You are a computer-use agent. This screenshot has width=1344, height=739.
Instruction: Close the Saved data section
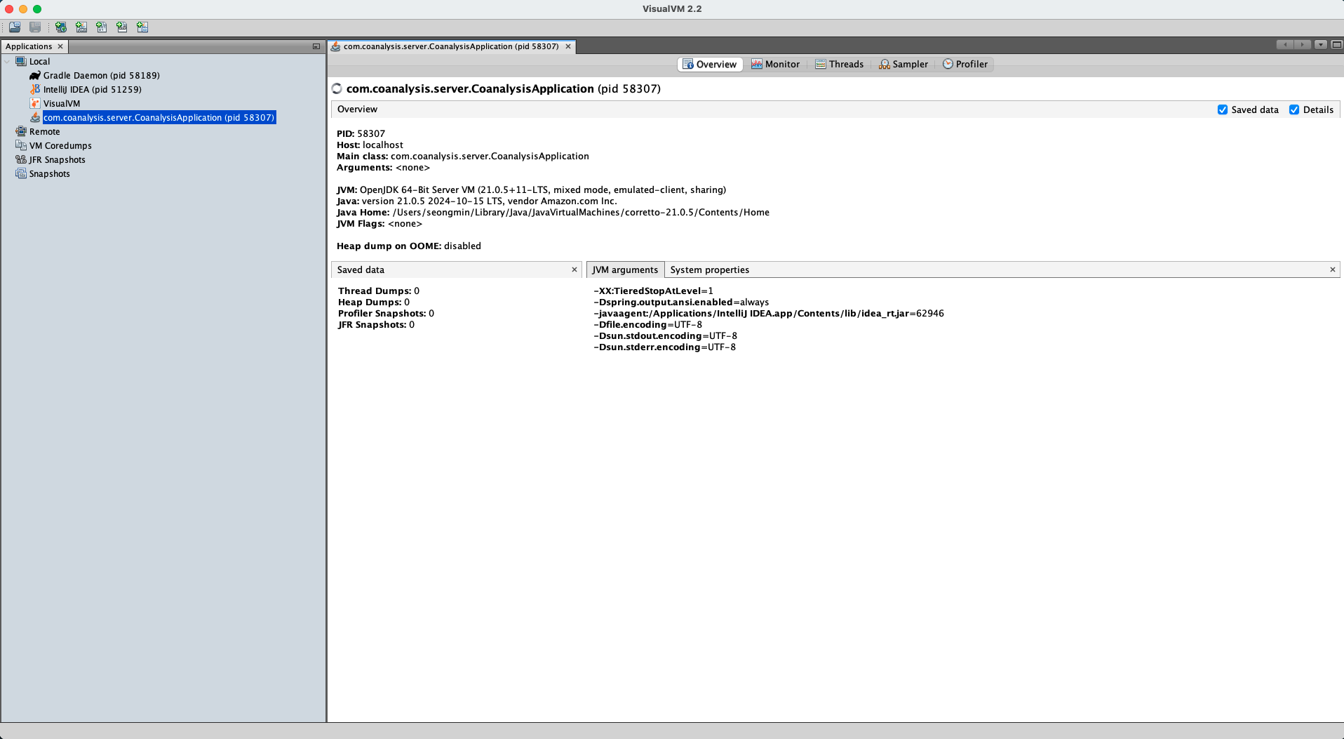[574, 269]
